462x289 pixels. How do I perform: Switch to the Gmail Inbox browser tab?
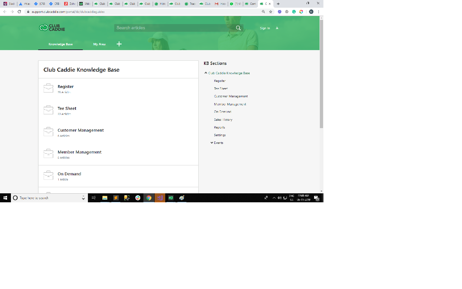220,4
